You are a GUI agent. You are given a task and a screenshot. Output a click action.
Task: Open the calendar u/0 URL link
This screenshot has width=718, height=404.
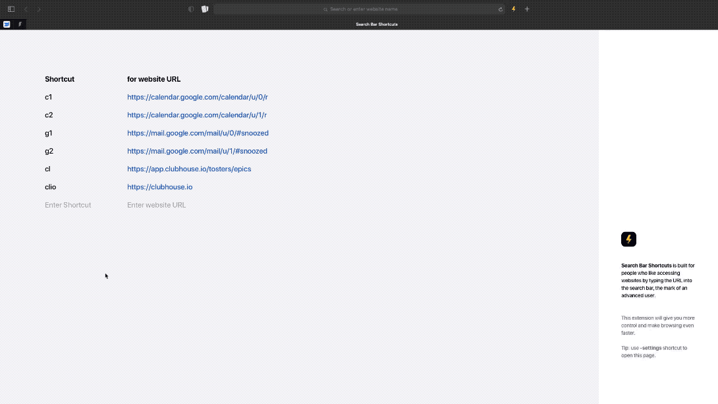198,97
